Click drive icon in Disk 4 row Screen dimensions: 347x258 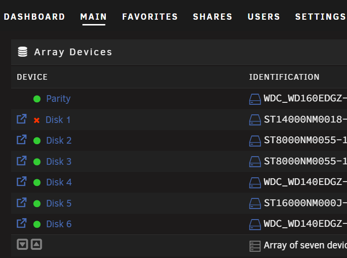pyautogui.click(x=255, y=183)
